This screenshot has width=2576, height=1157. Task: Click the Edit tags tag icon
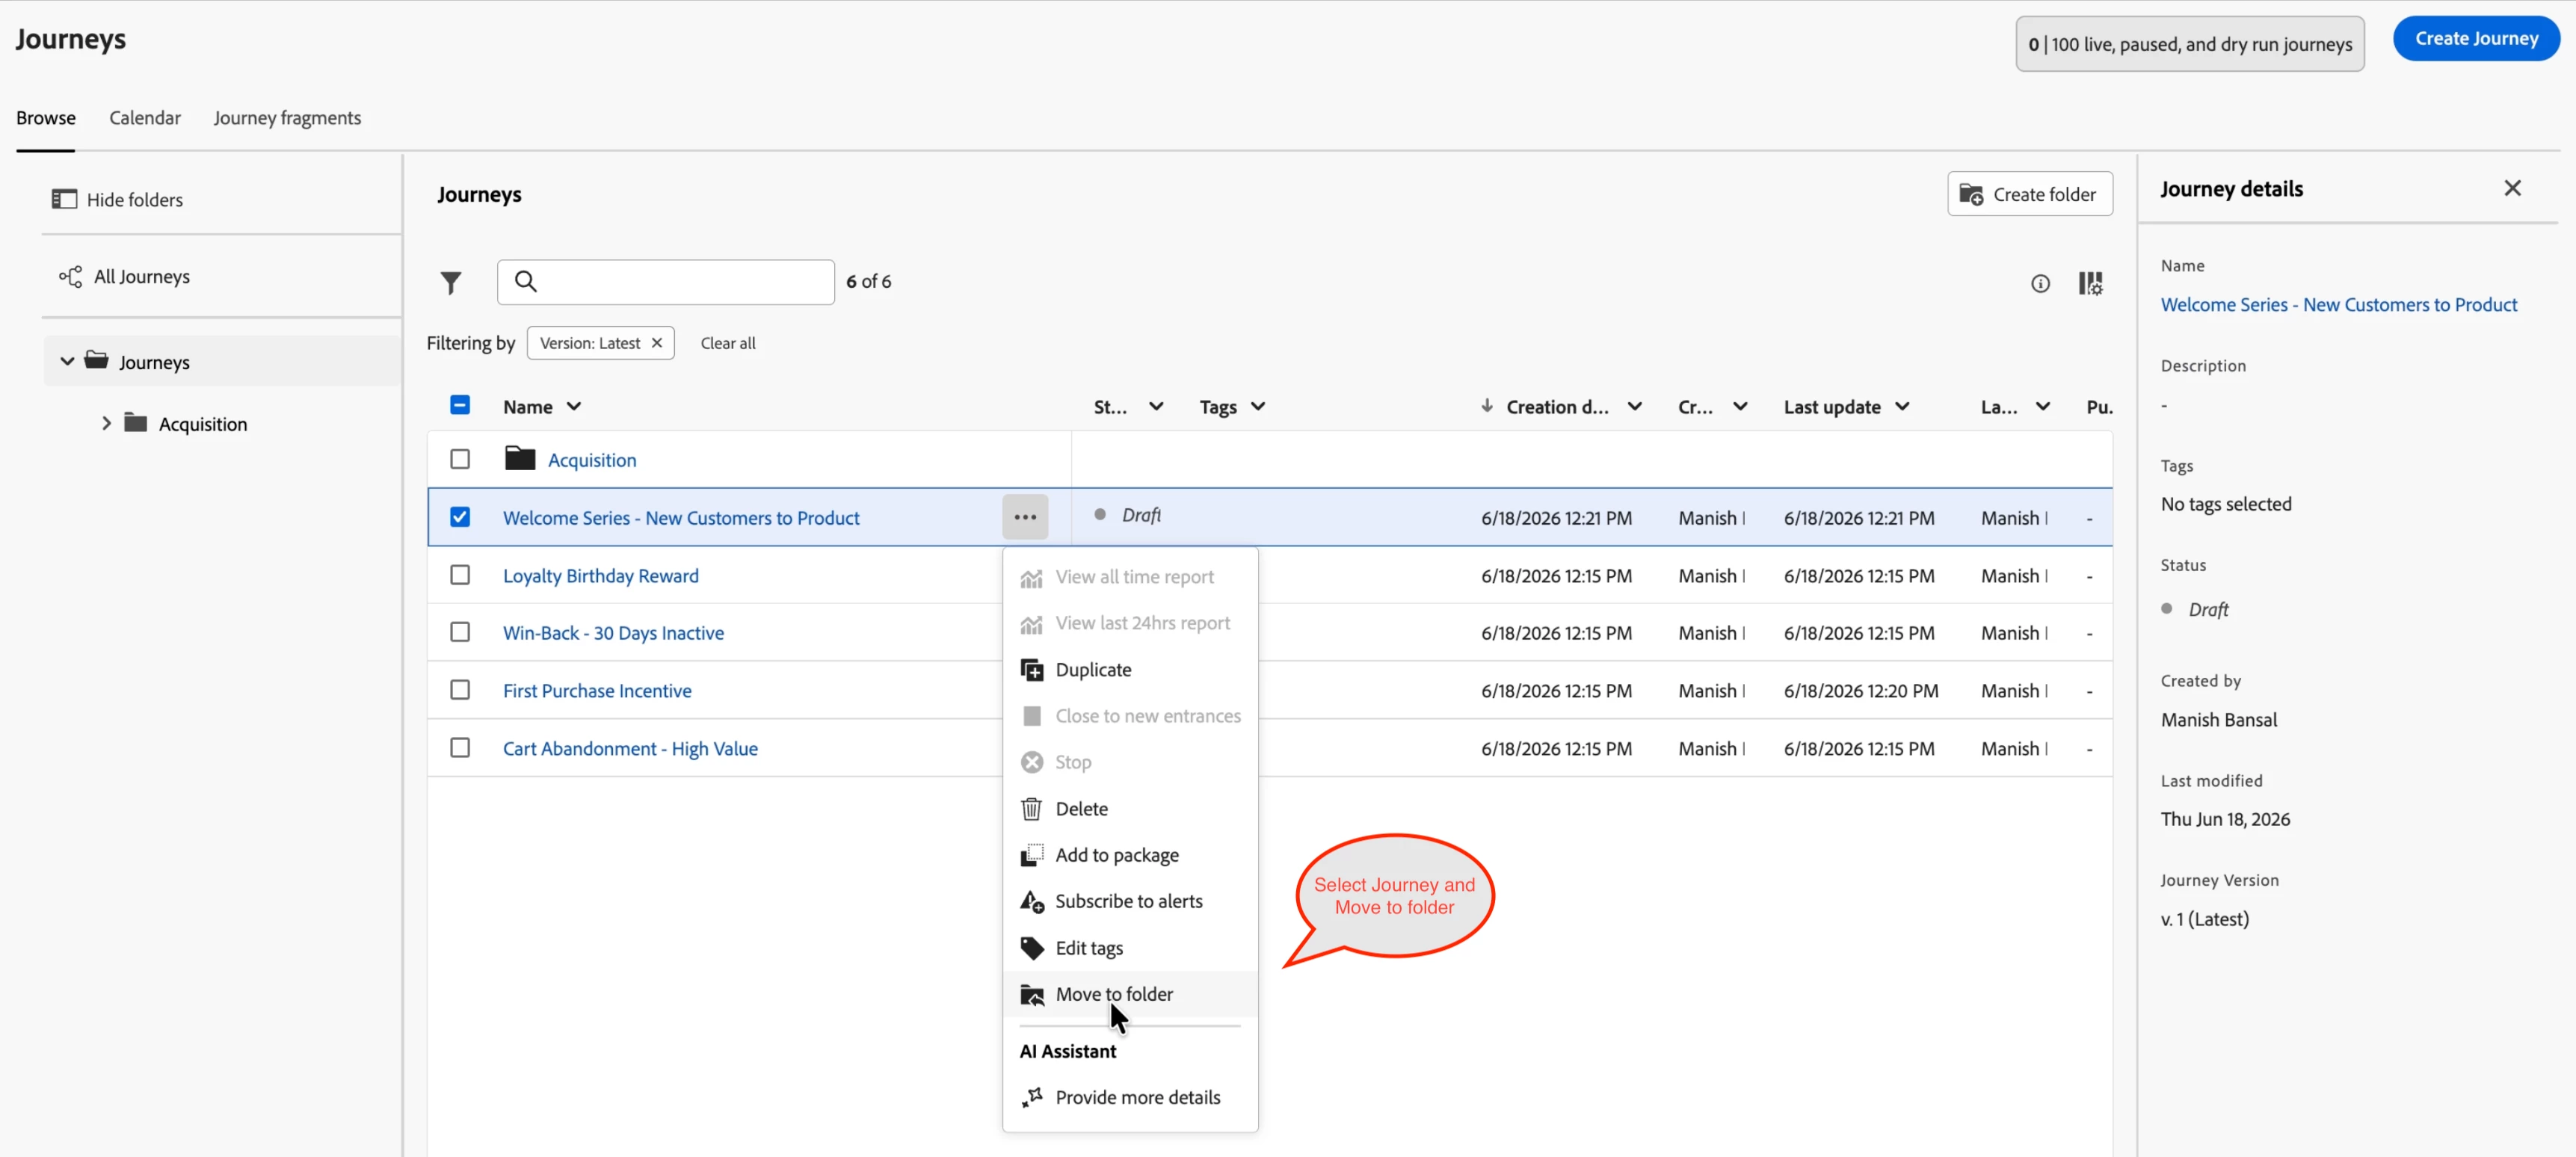tap(1032, 947)
